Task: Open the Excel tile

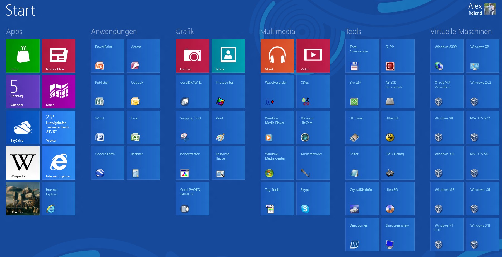Action: tap(143, 127)
